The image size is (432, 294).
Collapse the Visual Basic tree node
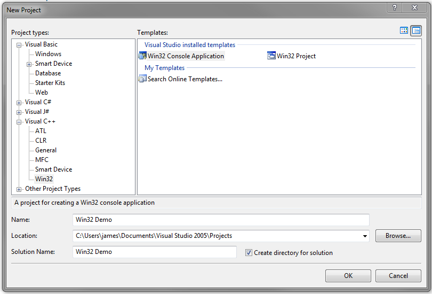pos(20,45)
